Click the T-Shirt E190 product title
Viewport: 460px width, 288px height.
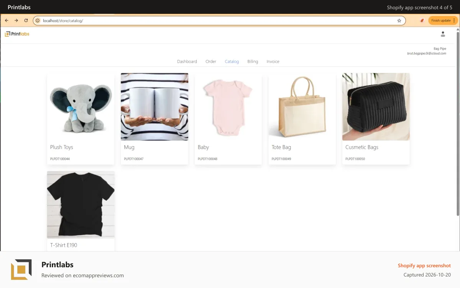(64, 245)
